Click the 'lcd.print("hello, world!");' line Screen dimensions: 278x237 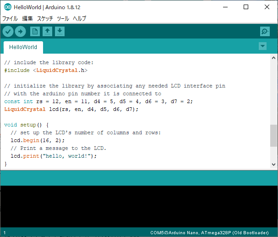54,156
